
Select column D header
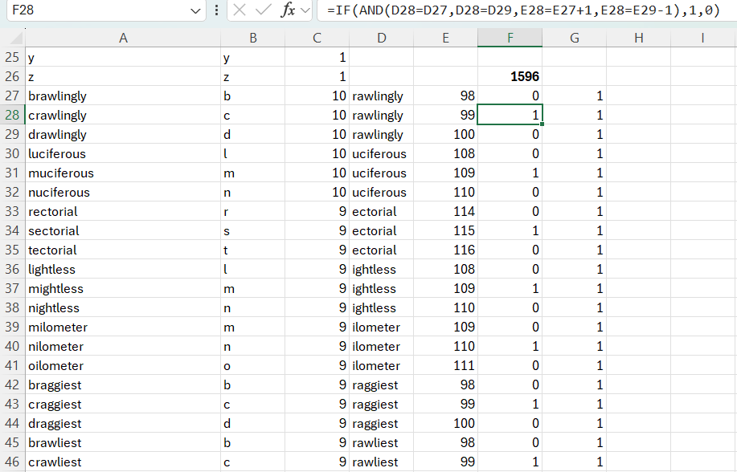click(382, 38)
